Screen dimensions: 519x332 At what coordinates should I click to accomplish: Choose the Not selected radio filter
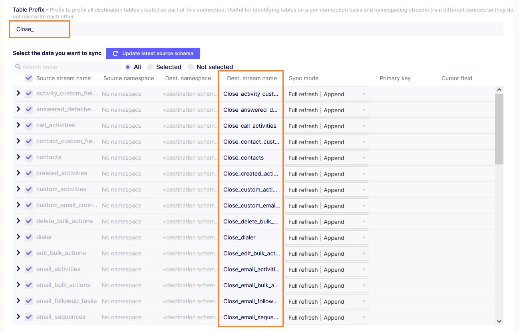(191, 67)
